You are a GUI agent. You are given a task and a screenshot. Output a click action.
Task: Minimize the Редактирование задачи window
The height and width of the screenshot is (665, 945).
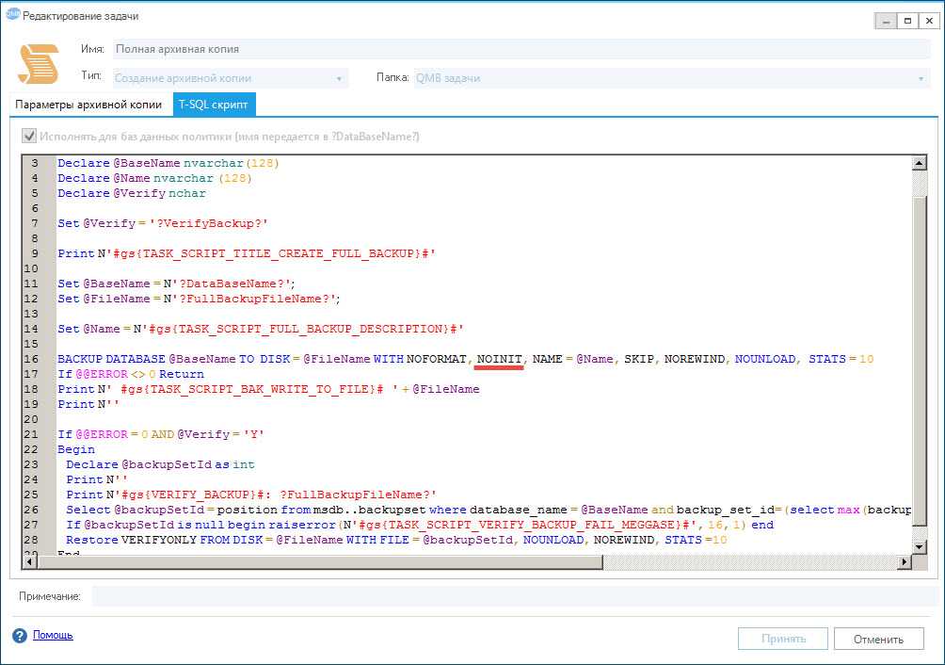pyautogui.click(x=886, y=21)
